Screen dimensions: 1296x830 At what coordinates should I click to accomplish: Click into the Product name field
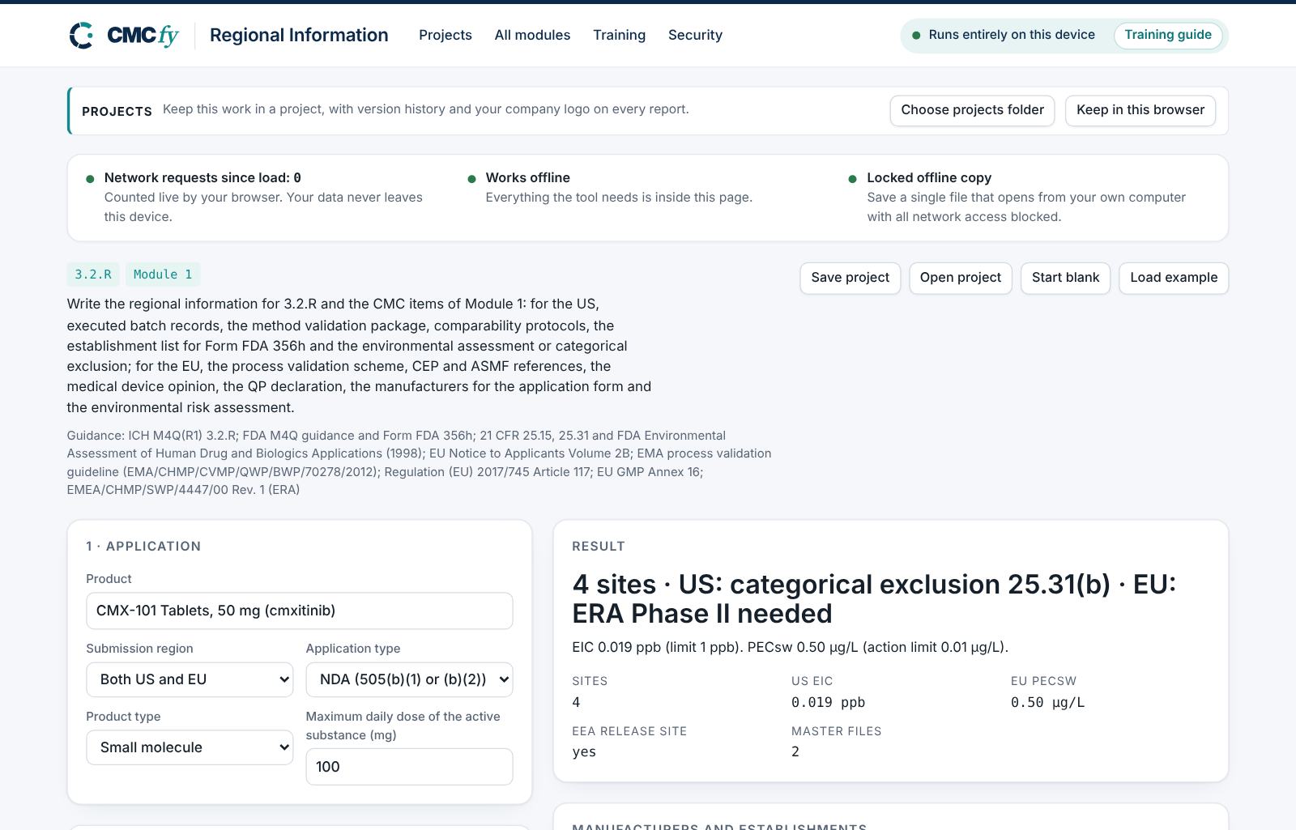pyautogui.click(x=300, y=611)
